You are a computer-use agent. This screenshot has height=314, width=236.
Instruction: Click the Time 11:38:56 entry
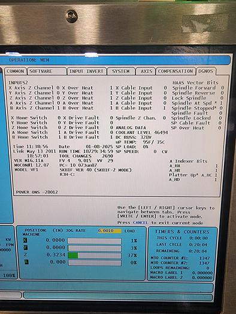pos(31,147)
